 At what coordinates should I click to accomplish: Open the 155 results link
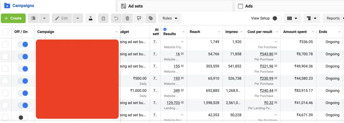[177, 66]
